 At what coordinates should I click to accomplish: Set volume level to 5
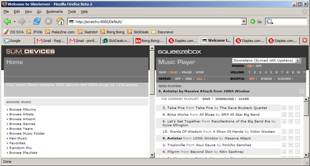(271, 72)
